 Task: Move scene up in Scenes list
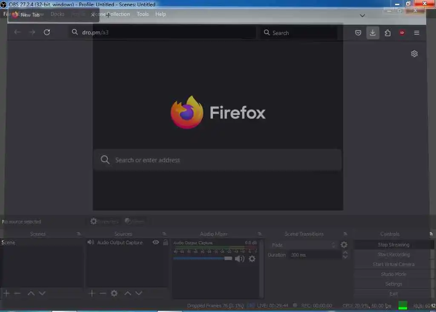[31, 293]
